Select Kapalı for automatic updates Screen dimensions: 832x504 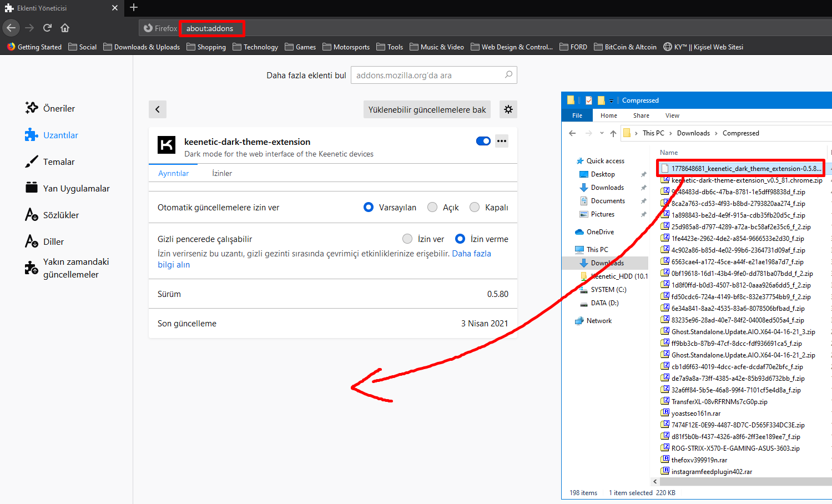tap(475, 207)
